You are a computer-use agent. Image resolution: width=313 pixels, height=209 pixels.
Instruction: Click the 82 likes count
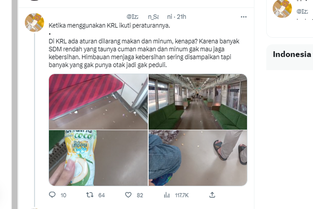tap(140, 195)
